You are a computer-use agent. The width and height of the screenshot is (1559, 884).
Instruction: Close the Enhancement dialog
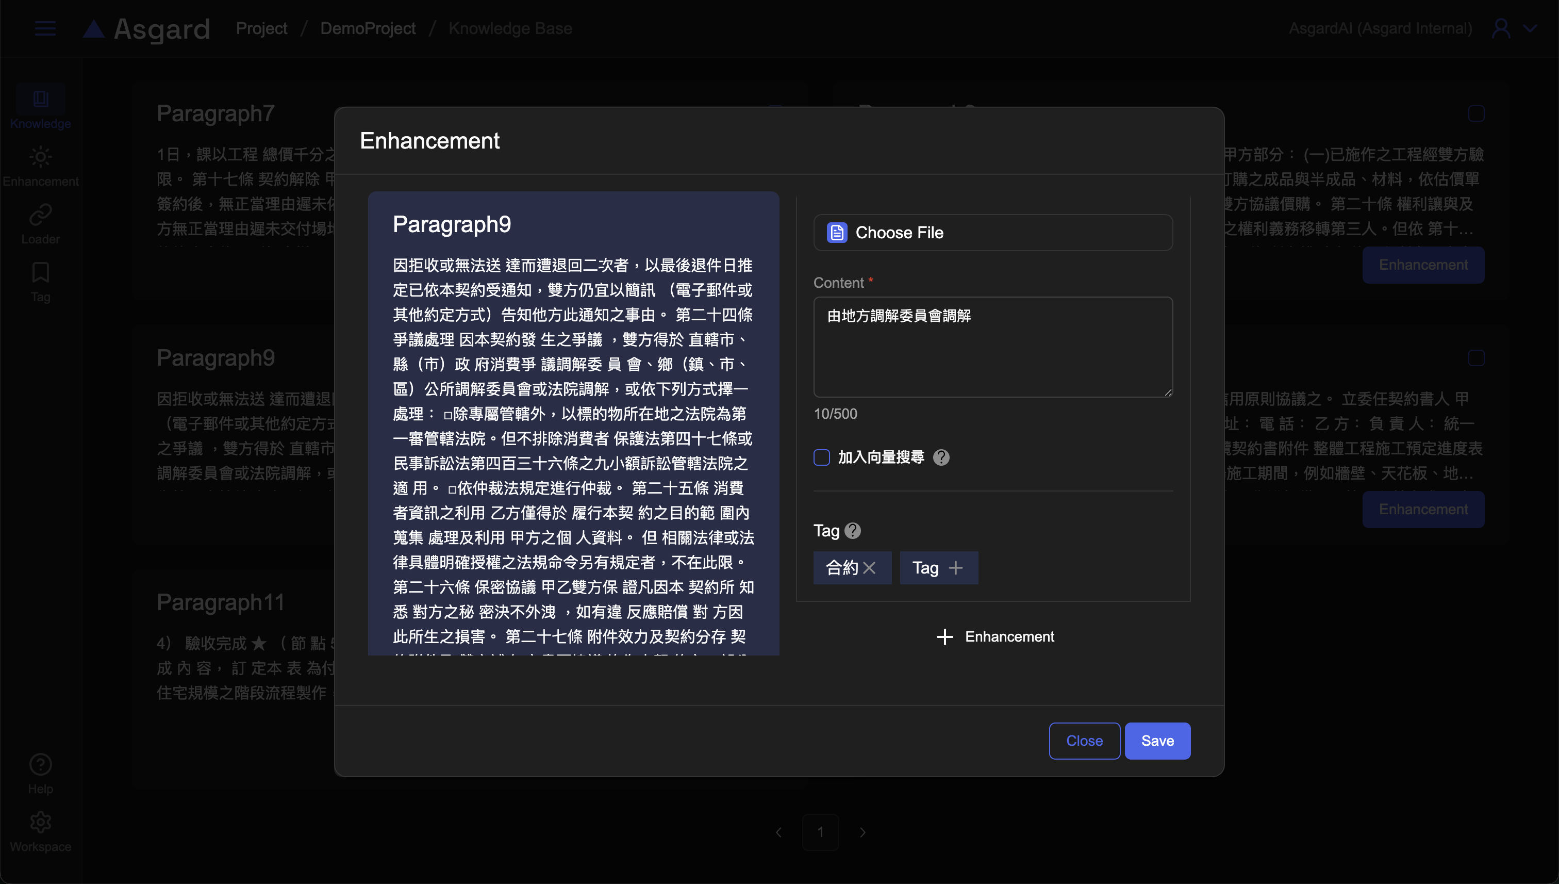(1084, 741)
